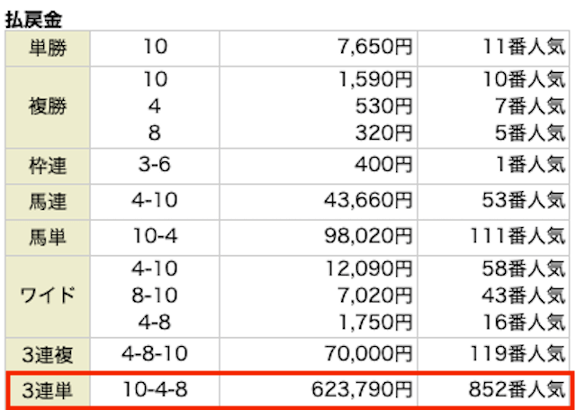576x410 pixels.
Task: Select the 枠連 row label
Action: (47, 166)
